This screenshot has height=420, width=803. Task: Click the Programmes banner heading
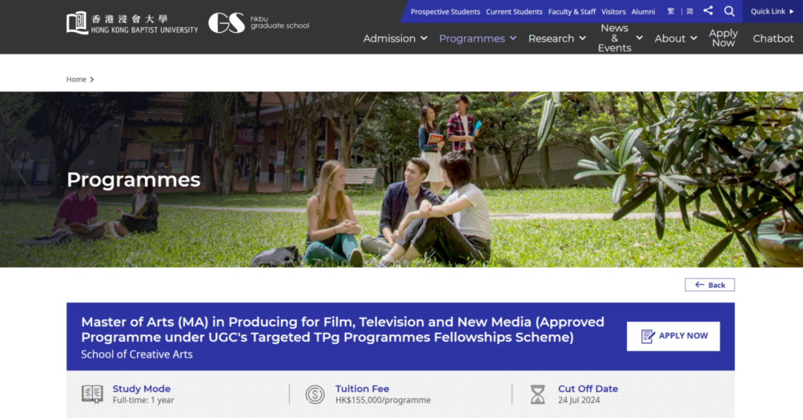(133, 180)
